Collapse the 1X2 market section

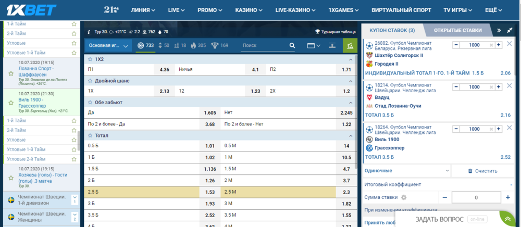click(x=350, y=59)
